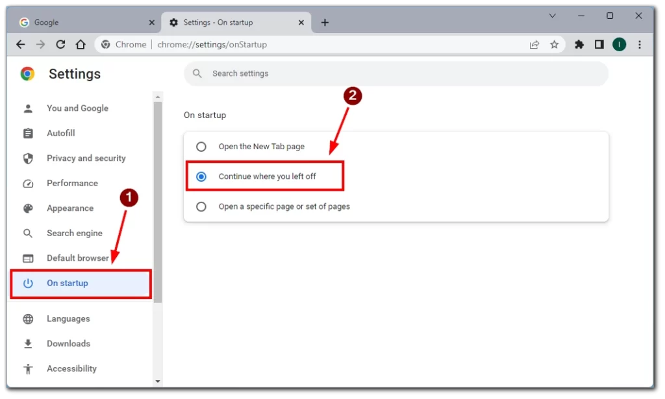This screenshot has height=399, width=665.
Task: Click the sidebar scroll-down arrow
Action: click(158, 381)
